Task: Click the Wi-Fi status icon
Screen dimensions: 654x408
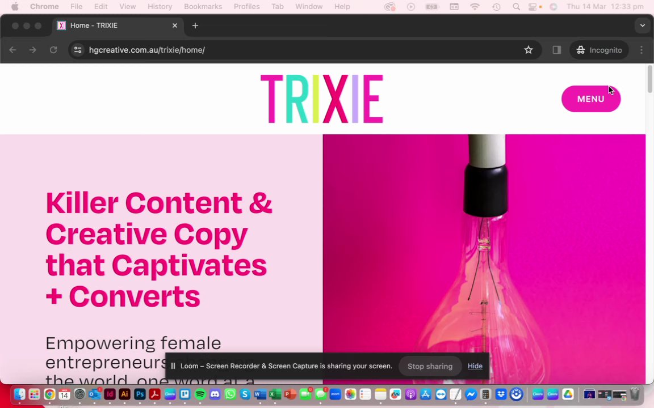Action: point(475,7)
